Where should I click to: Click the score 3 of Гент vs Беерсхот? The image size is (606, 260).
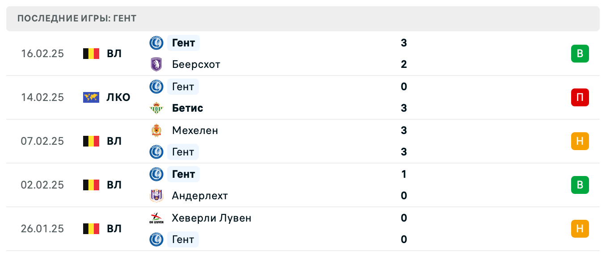(x=404, y=43)
